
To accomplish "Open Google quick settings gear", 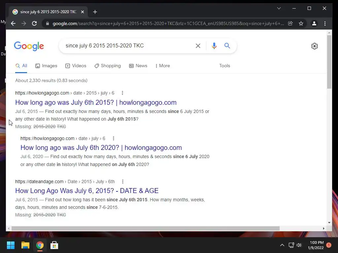I will pos(315,46).
